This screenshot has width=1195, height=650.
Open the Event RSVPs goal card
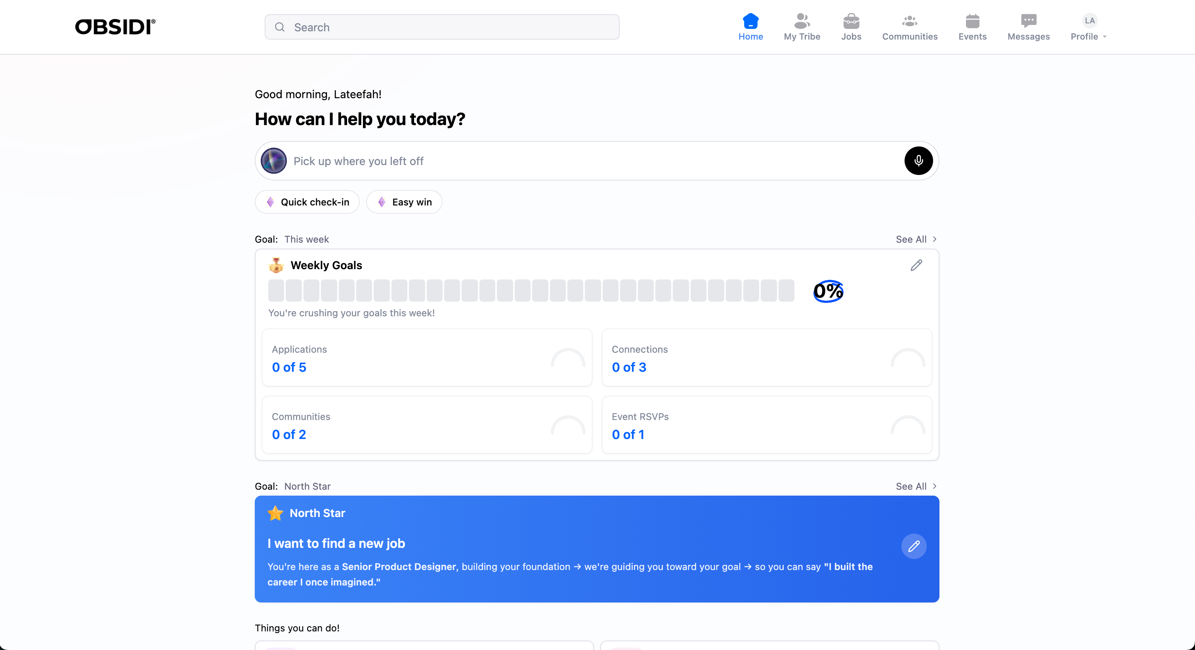pos(766,425)
